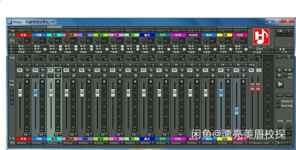Open StMast output dropdown for 闪避
The image size is (296, 150).
pyautogui.click(x=39, y=143)
